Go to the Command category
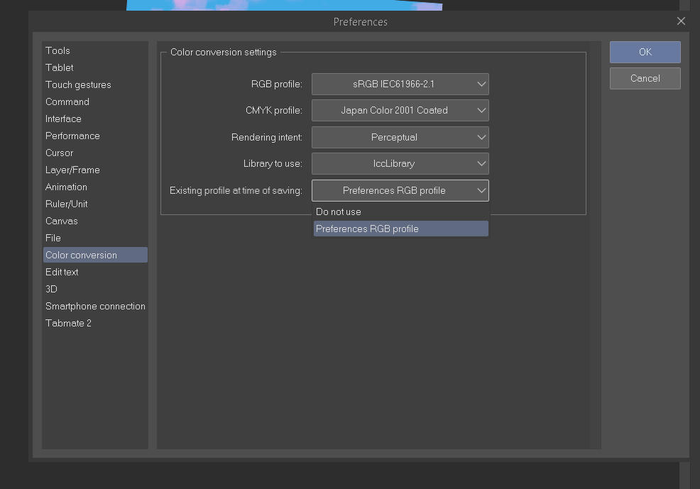Viewport: 700px width, 489px height. coord(95,101)
